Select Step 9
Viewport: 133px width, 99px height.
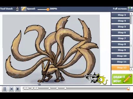click(121, 50)
